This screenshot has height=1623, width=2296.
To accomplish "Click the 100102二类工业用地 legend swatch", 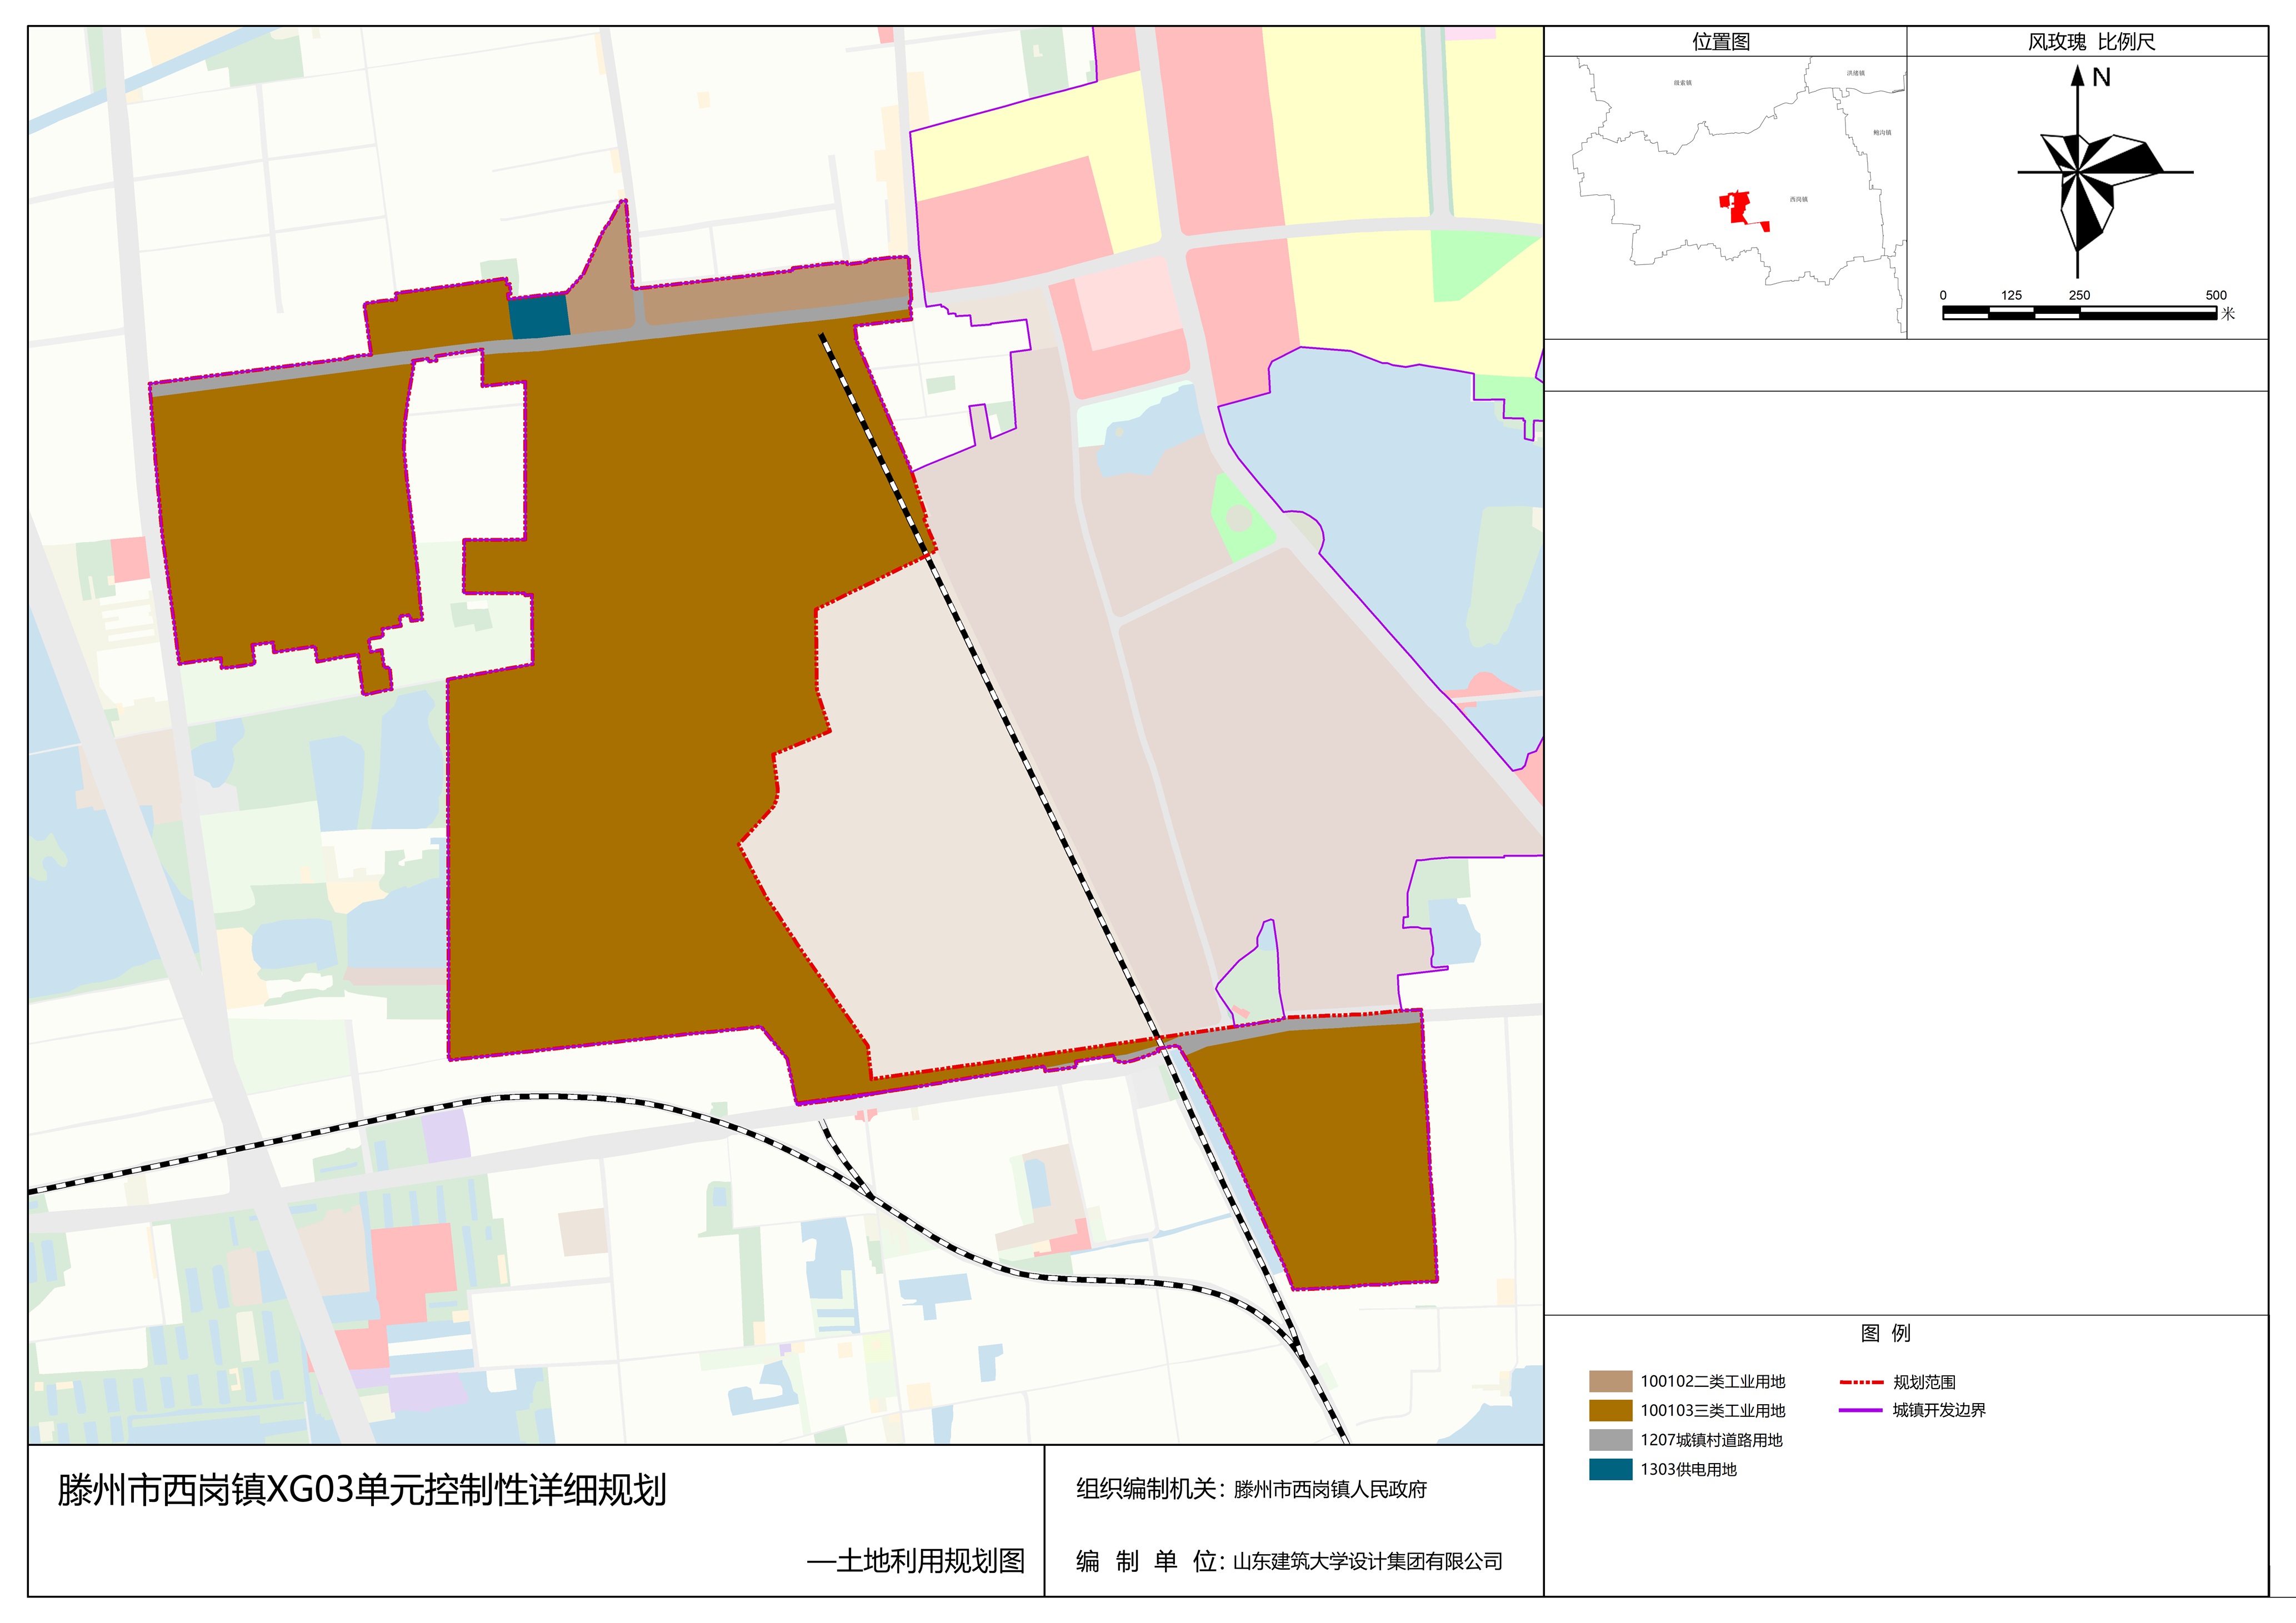I will [1610, 1382].
